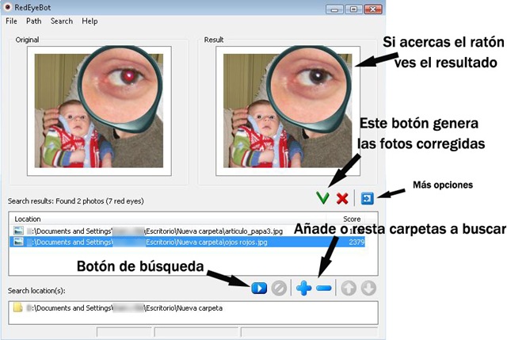This screenshot has width=507, height=340.
Task: Click the RedEyeBot title bar app icon
Action: (7, 7)
